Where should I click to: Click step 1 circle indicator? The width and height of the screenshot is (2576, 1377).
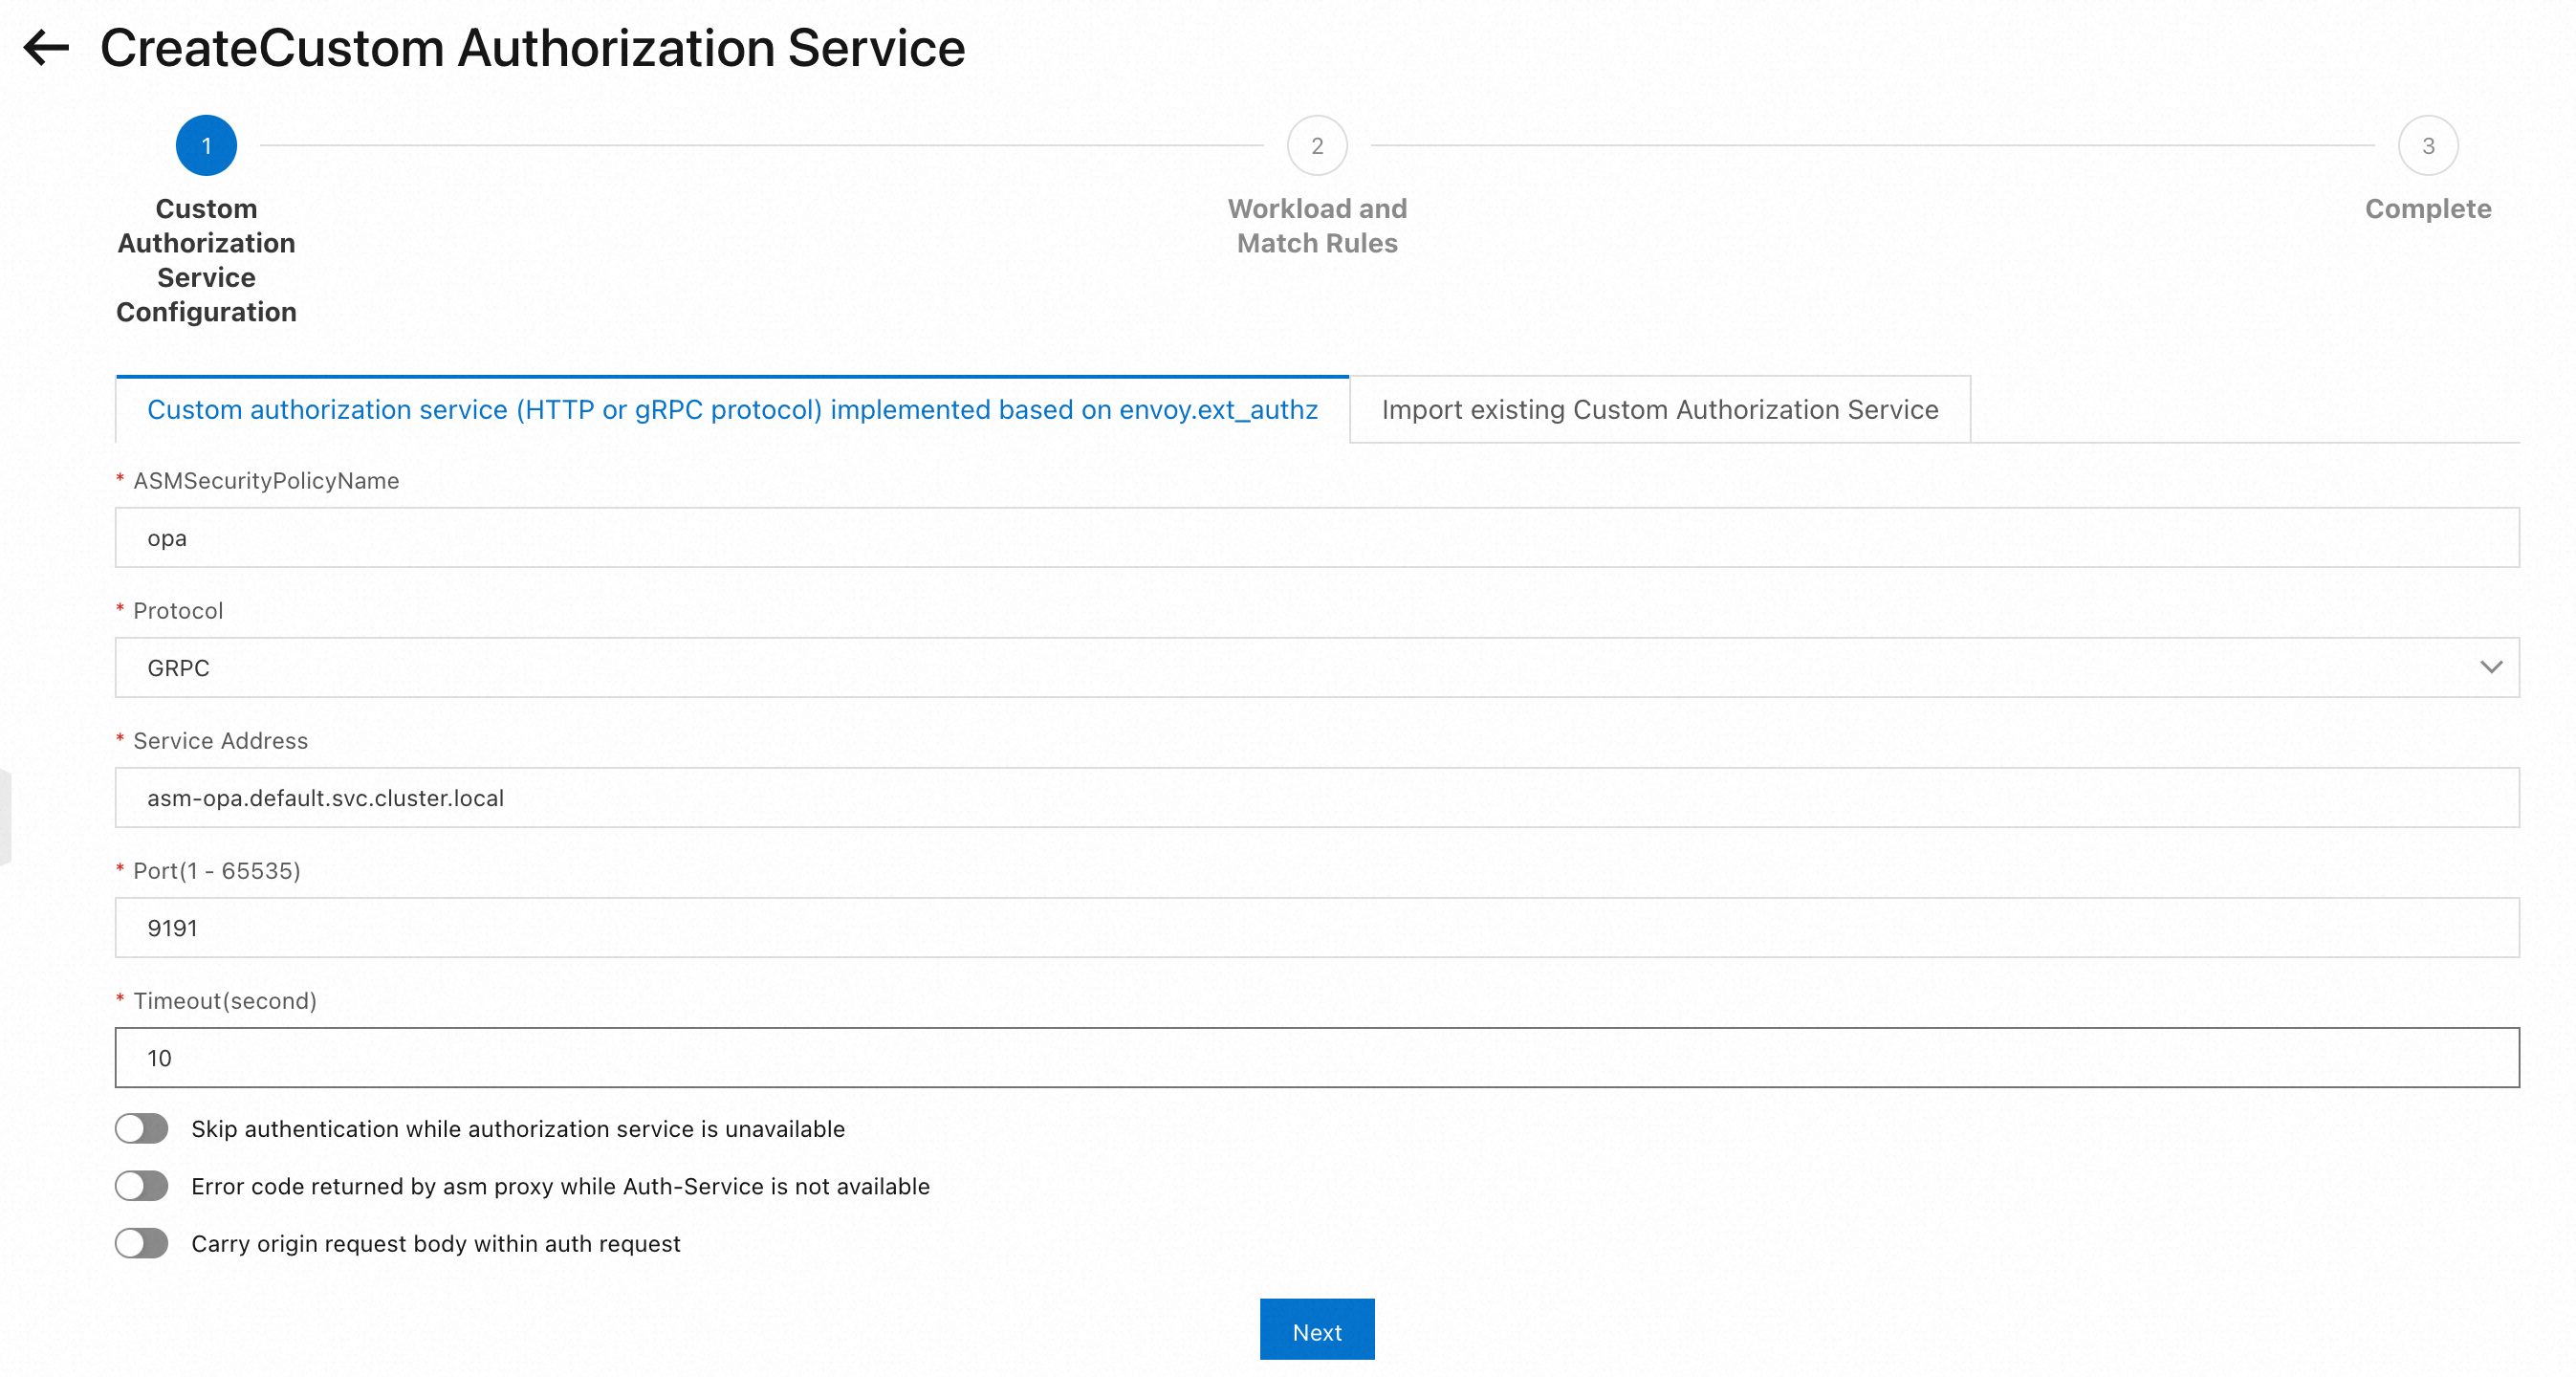click(206, 146)
